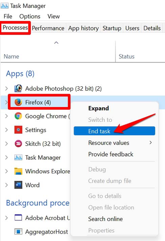Sort by the Name column header
165x241 pixels.
[11, 56]
